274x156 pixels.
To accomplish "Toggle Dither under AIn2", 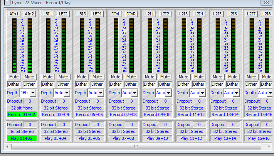I will coord(29,85).
